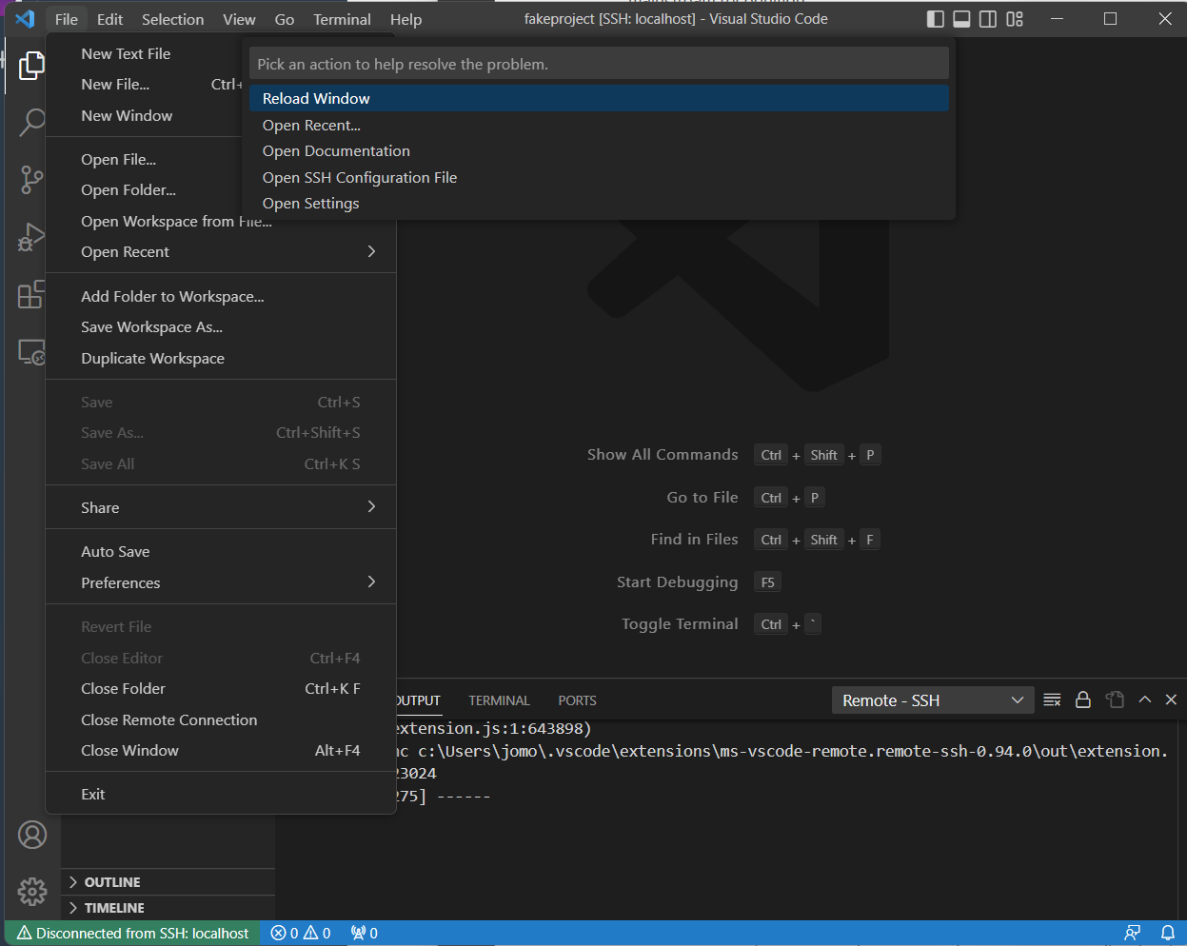Open the Source Control icon
The image size is (1187, 946).
[x=31, y=180]
